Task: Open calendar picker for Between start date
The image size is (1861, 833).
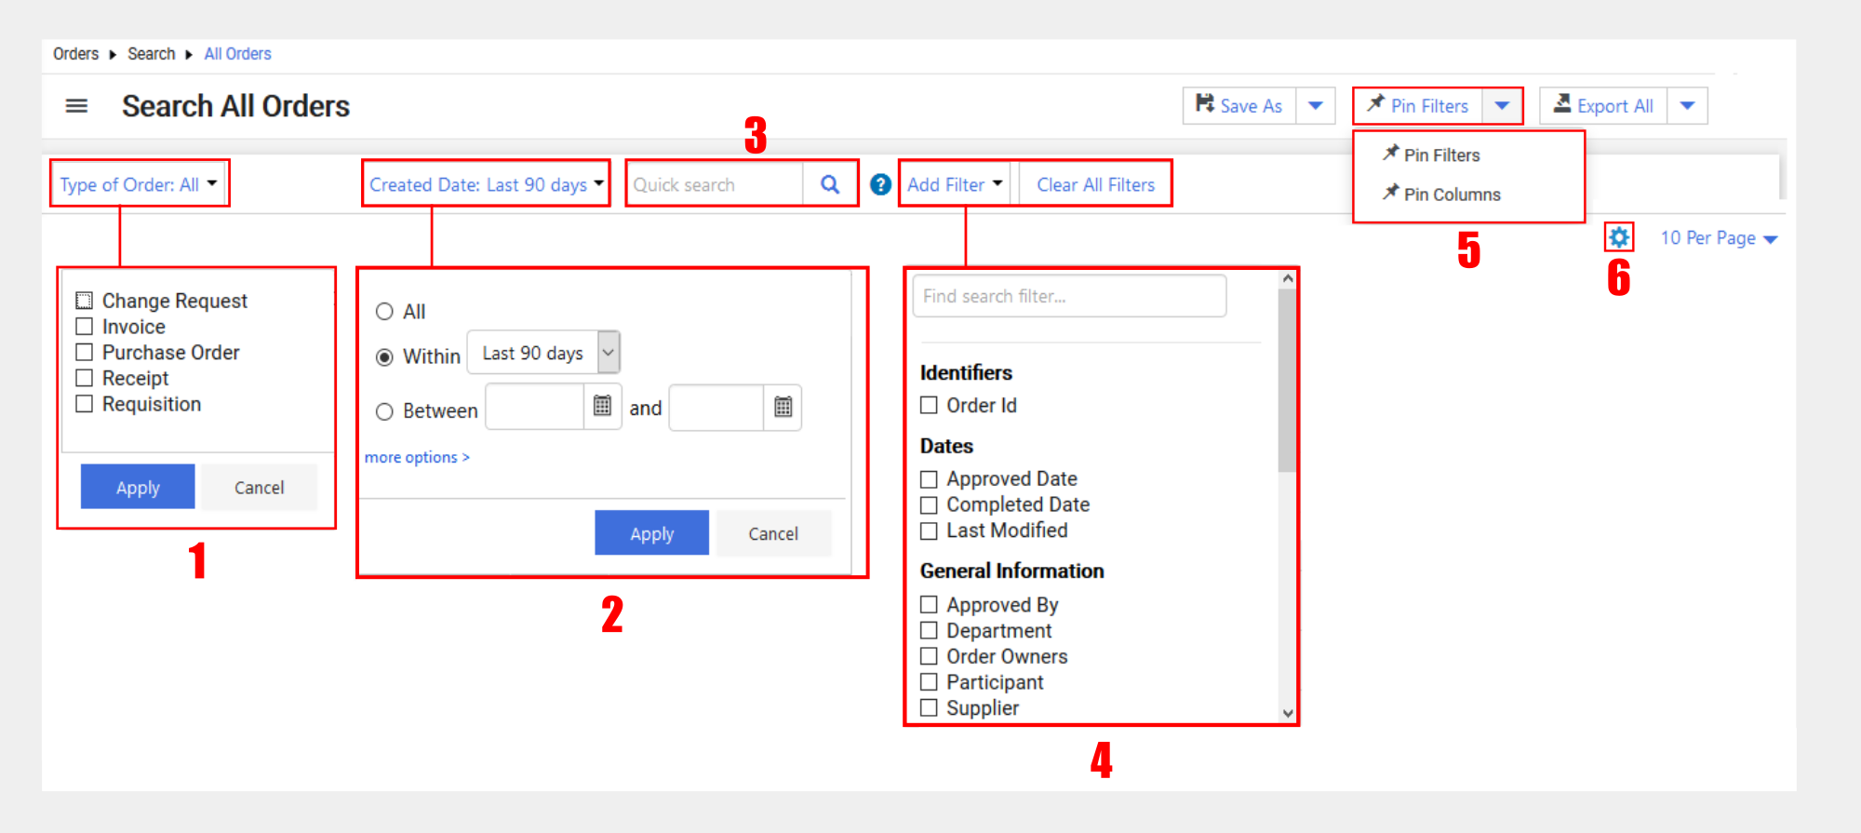Action: coord(602,407)
